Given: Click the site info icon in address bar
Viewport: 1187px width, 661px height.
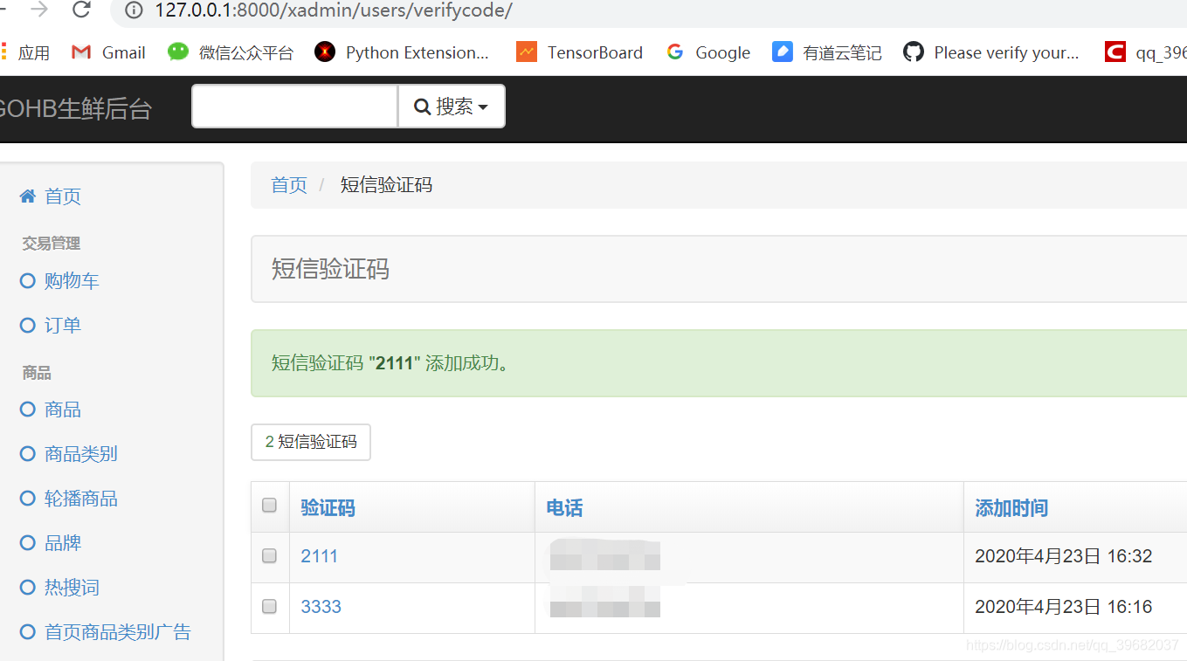Looking at the screenshot, I should tap(134, 10).
